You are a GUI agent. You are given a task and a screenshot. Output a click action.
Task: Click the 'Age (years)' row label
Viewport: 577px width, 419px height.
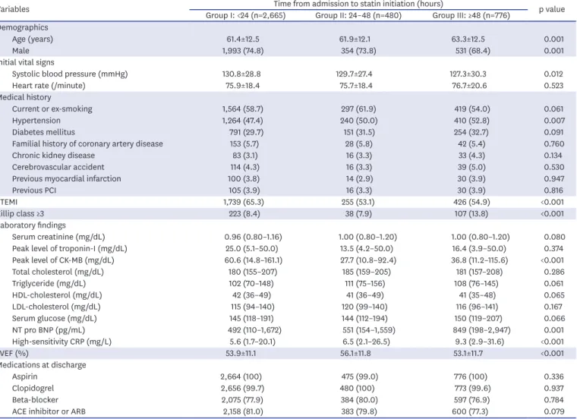(x=33, y=39)
